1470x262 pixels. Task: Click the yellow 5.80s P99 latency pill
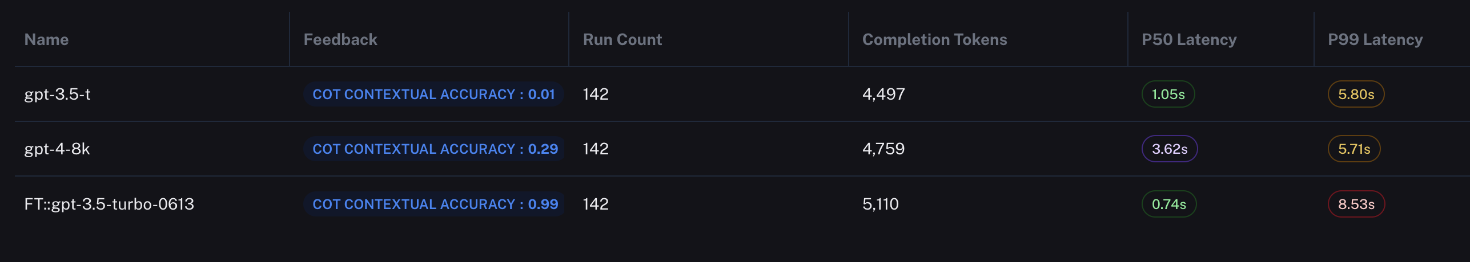coord(1356,94)
